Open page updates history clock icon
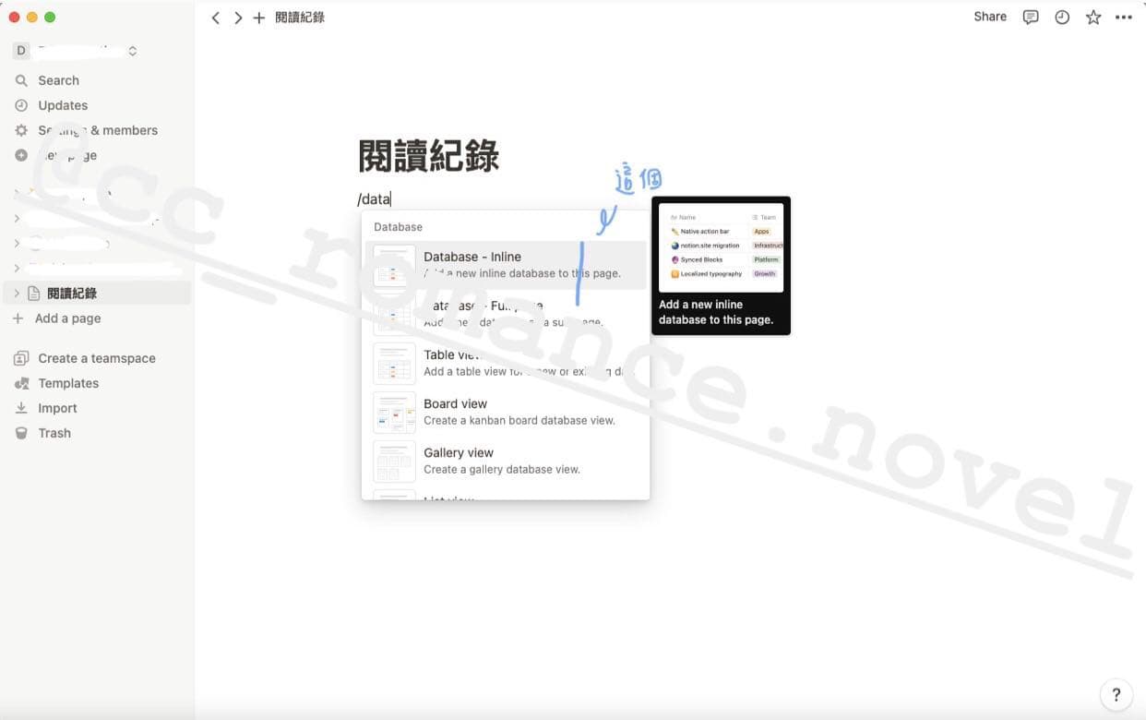 [x=1062, y=17]
